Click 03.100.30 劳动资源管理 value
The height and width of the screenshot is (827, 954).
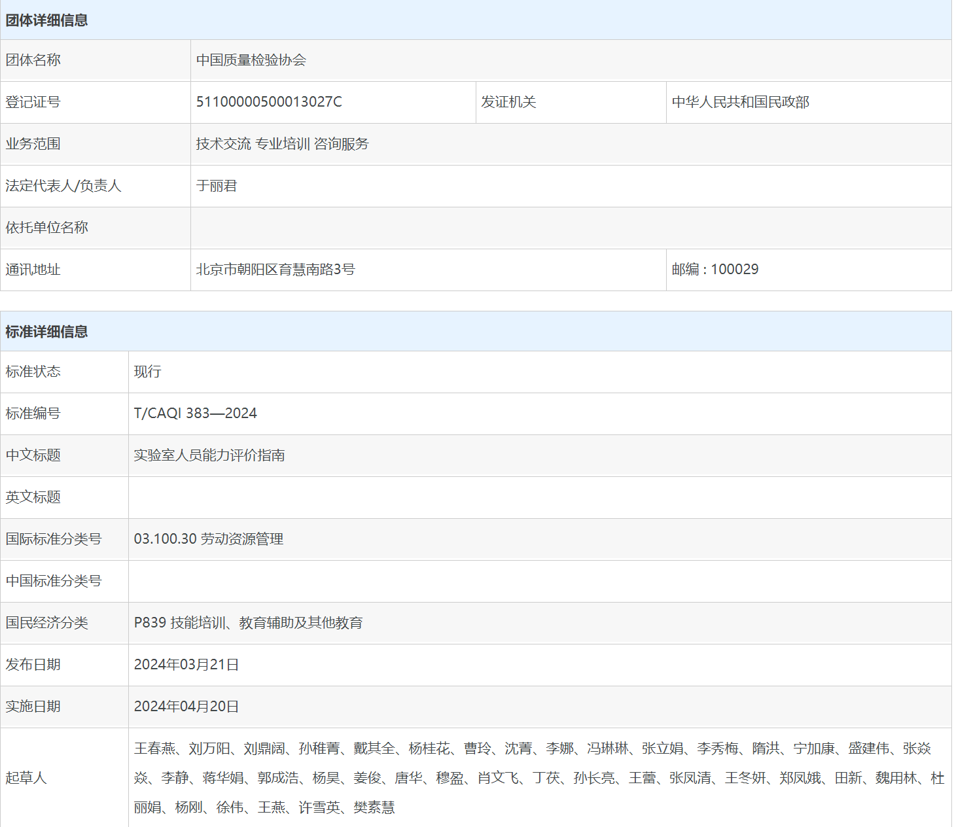point(209,539)
